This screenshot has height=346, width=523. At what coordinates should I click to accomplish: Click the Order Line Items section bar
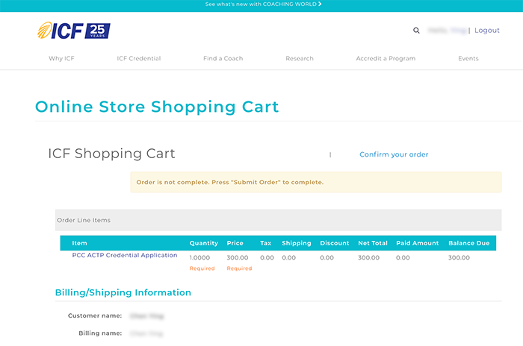[x=278, y=220]
